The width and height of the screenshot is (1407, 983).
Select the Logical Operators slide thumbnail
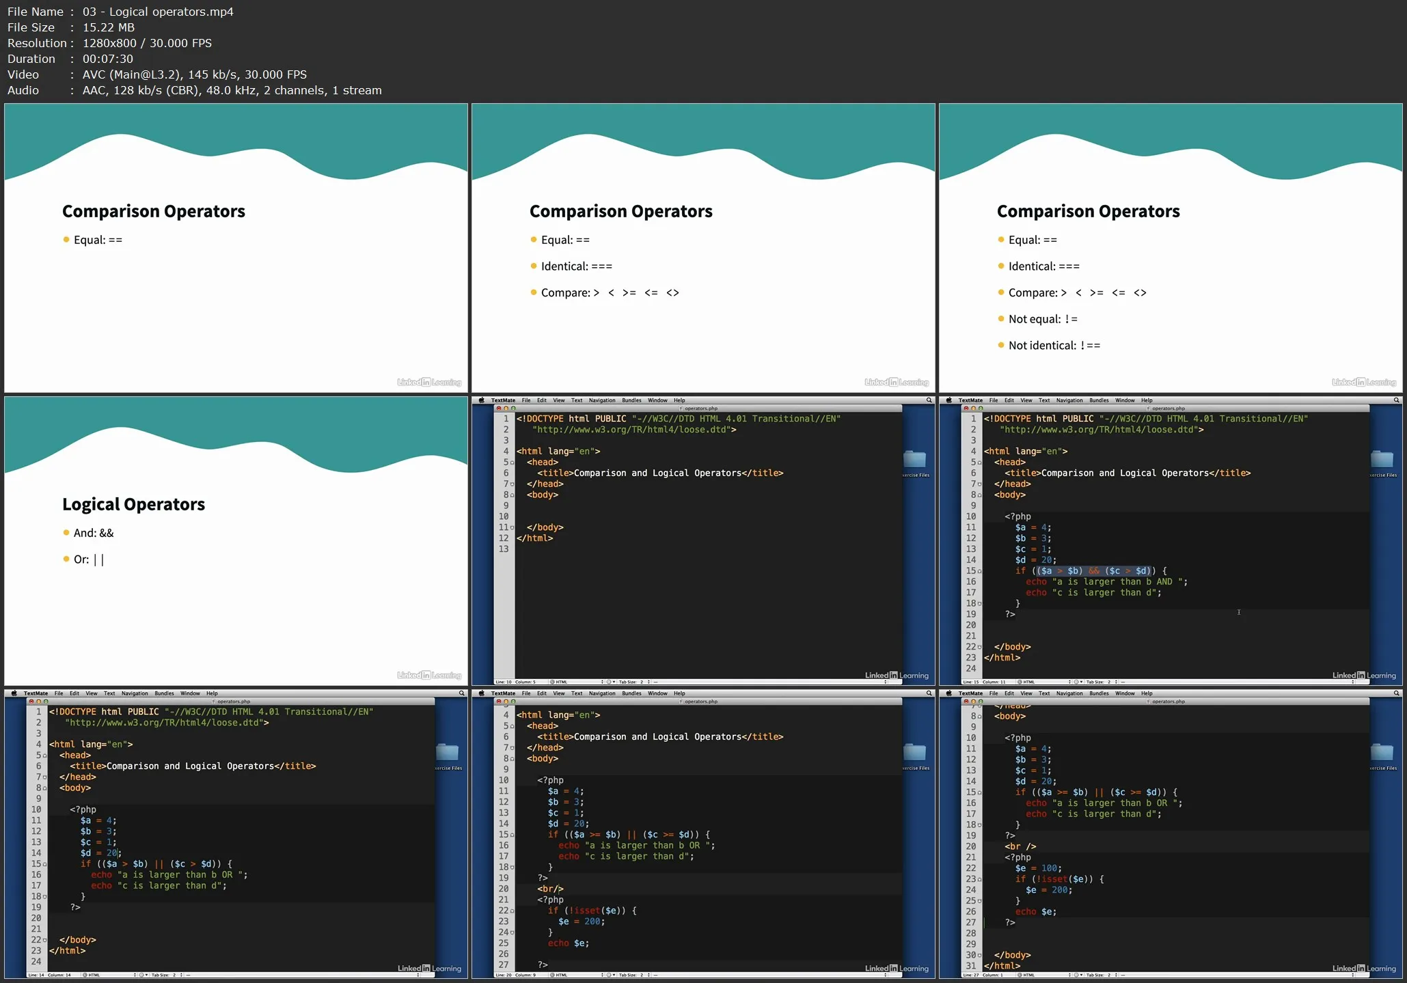coord(236,540)
